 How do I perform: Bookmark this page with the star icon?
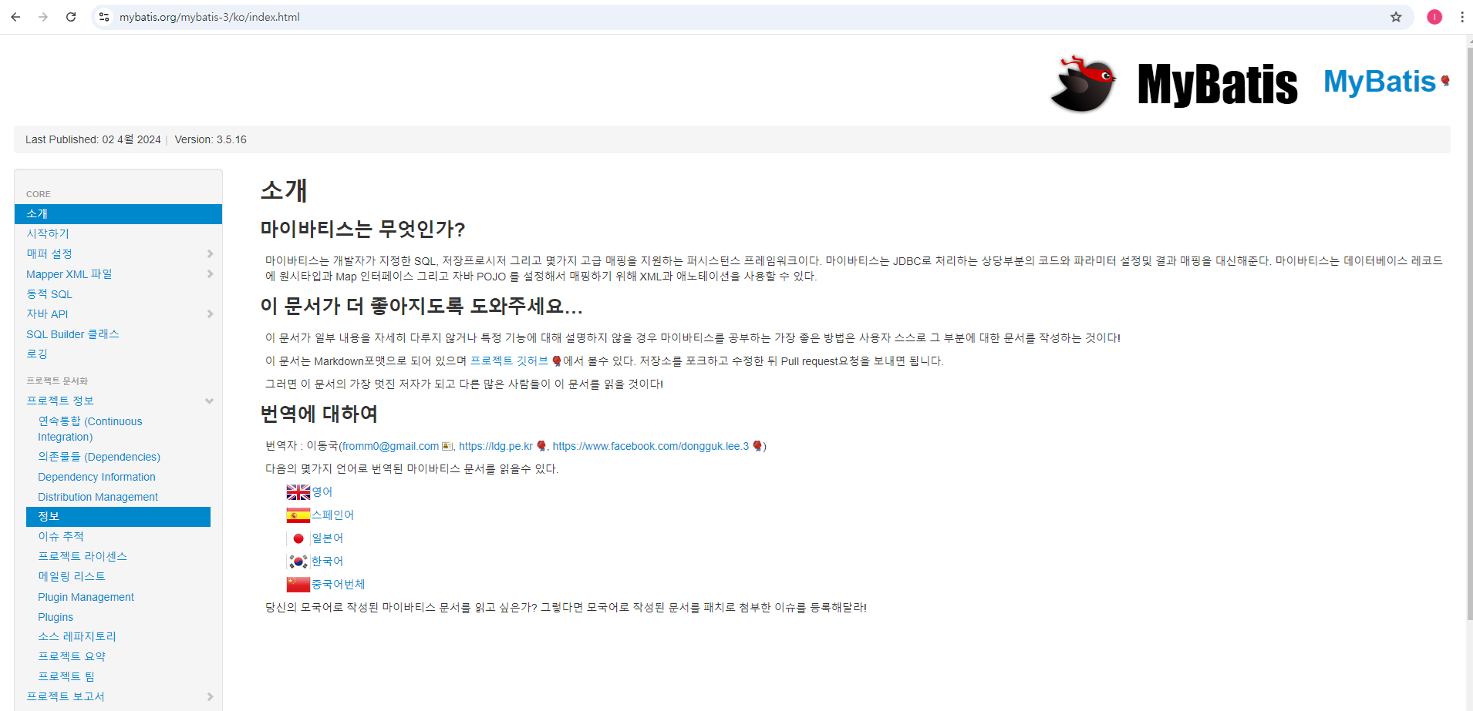tap(1396, 17)
